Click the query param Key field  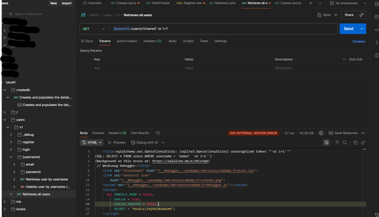pos(137,68)
